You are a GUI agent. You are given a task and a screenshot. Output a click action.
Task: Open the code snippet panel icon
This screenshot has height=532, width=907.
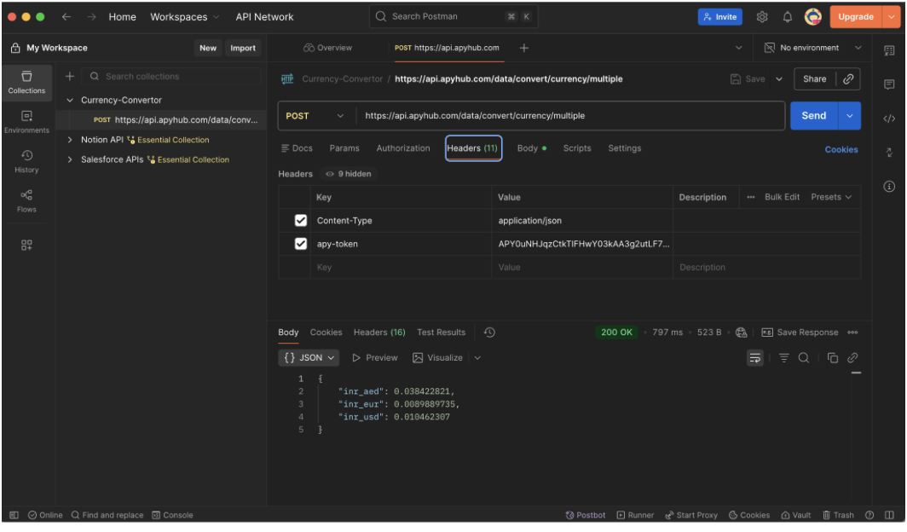889,119
